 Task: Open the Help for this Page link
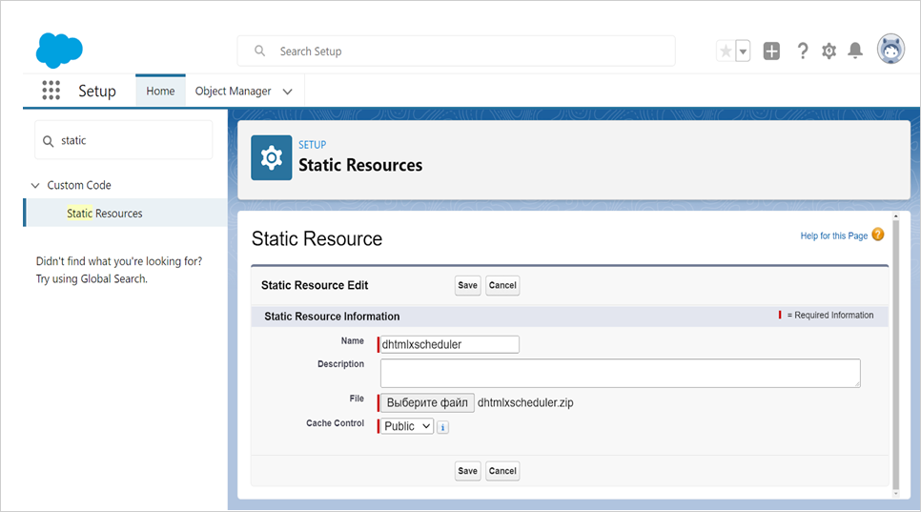click(x=834, y=236)
